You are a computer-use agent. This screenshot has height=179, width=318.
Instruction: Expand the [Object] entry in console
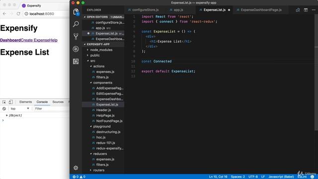click(x=6, y=115)
